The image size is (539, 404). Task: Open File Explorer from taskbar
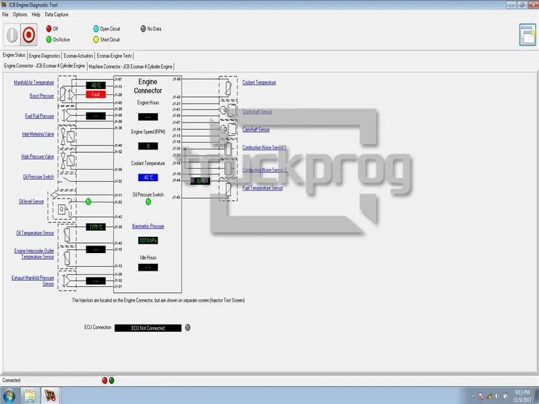pyautogui.click(x=30, y=396)
